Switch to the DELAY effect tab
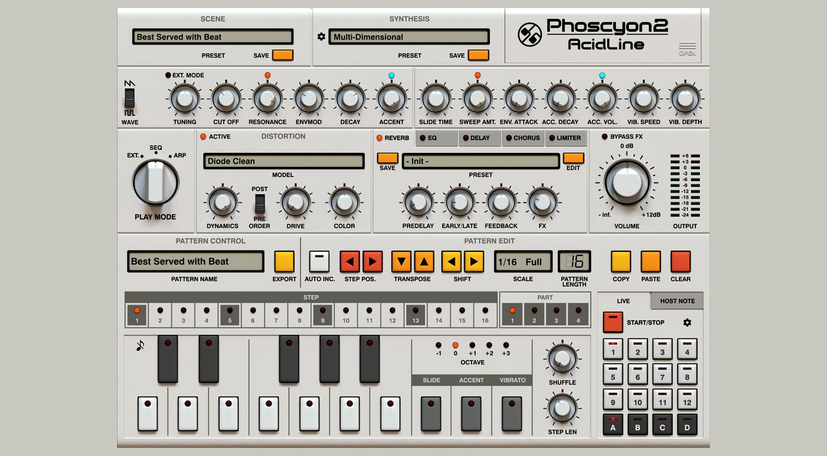The image size is (827, 456). (480, 138)
